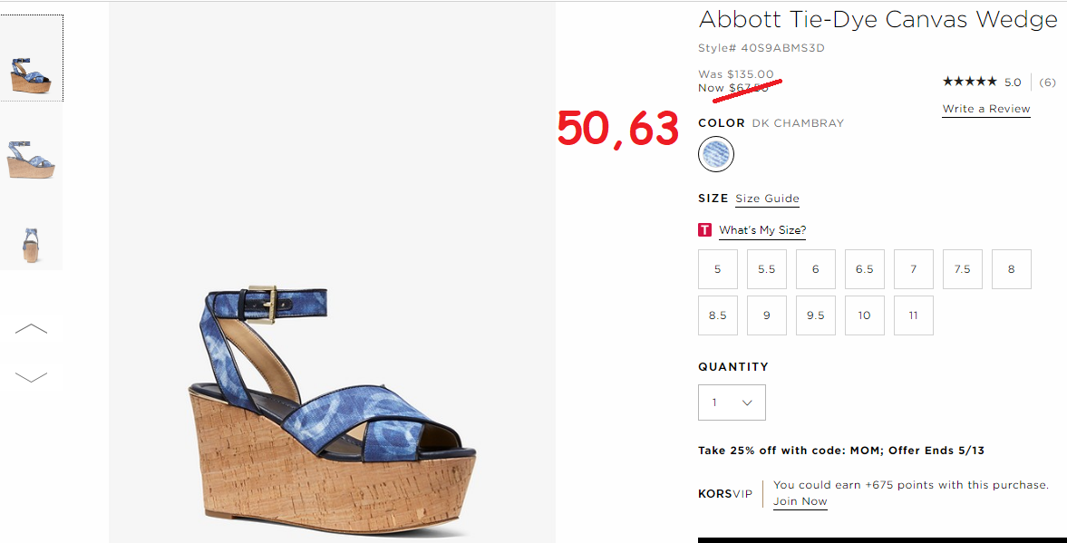Choose size 5
Screen dimensions: 1067x543
click(x=718, y=268)
